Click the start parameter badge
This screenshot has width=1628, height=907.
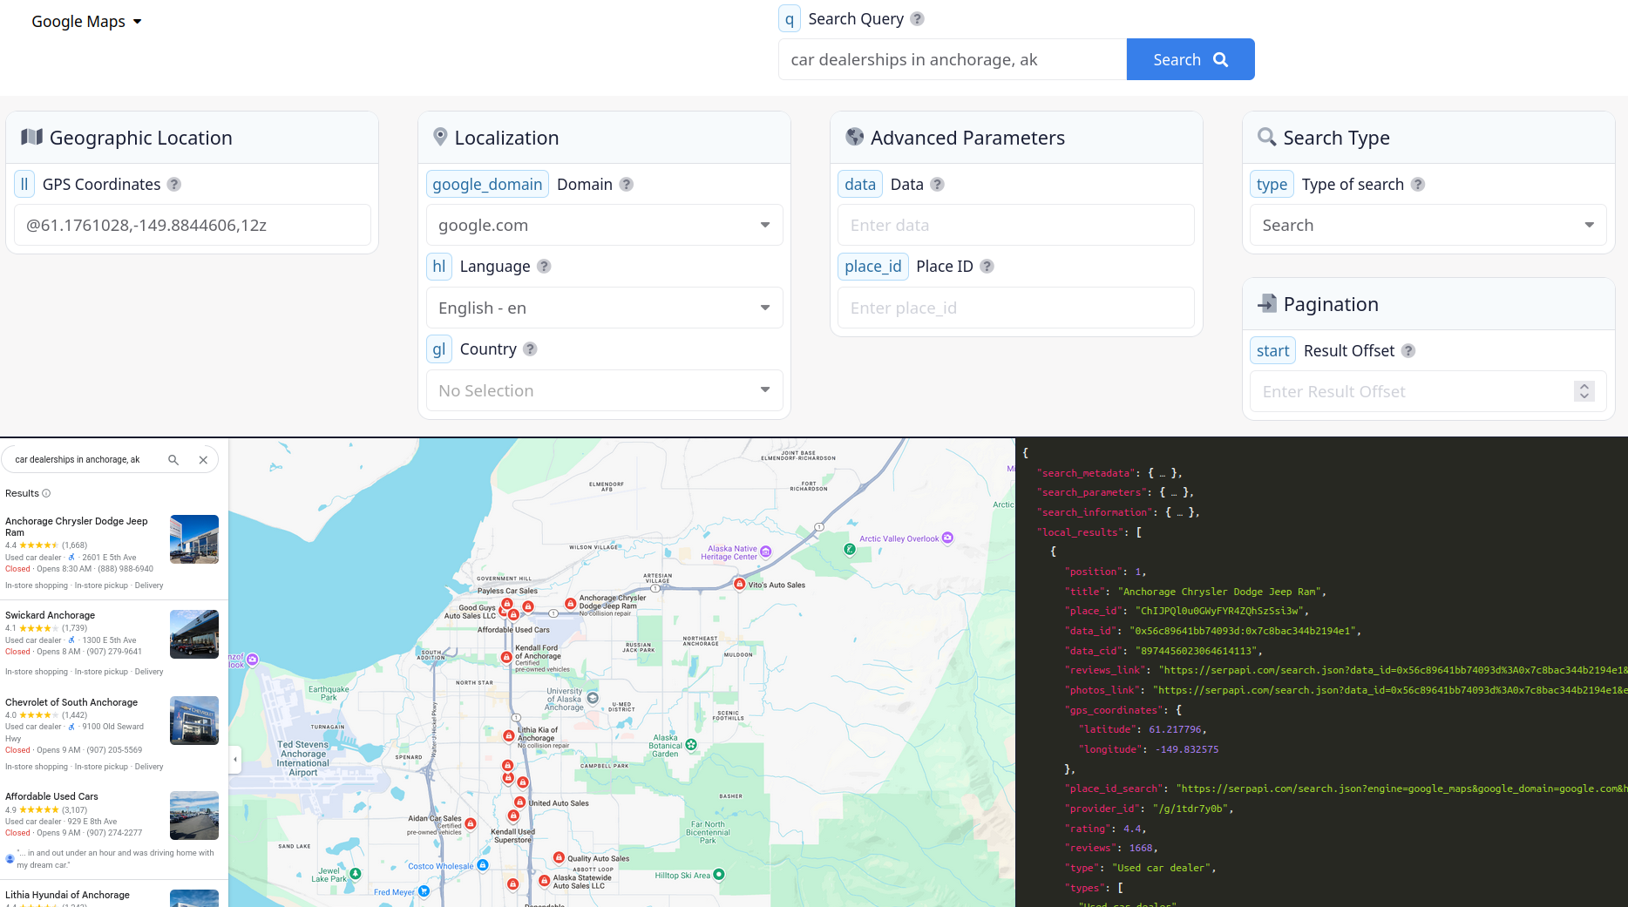click(1272, 351)
